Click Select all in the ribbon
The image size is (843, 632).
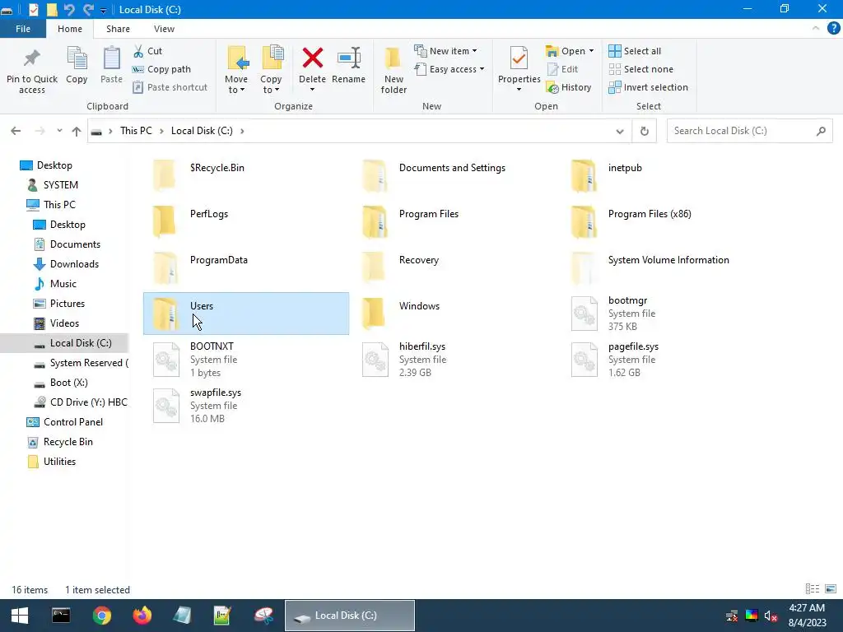coord(635,51)
